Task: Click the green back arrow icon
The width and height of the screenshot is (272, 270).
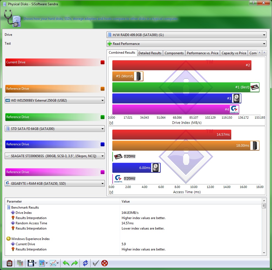Action: (x=66, y=263)
